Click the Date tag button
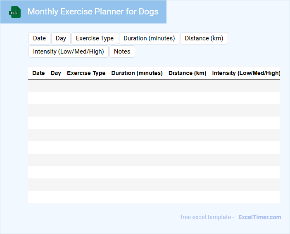The image size is (290, 234). pyautogui.click(x=39, y=38)
